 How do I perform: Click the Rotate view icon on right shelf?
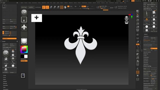pos(138,61)
